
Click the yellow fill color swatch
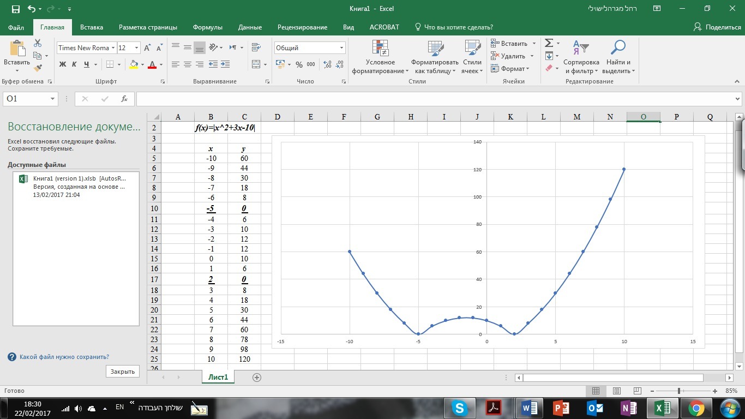coord(134,64)
